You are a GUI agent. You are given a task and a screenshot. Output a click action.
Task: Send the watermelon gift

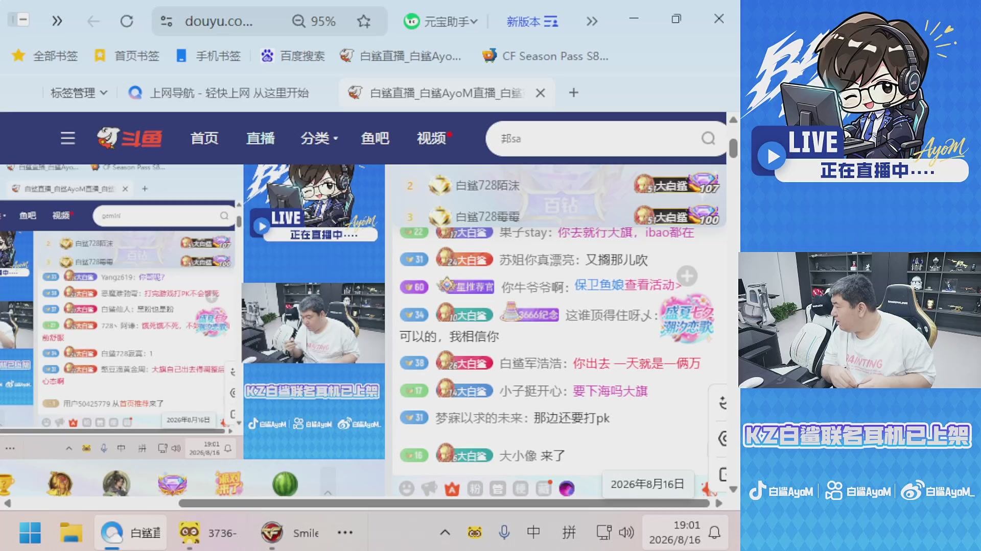click(285, 484)
